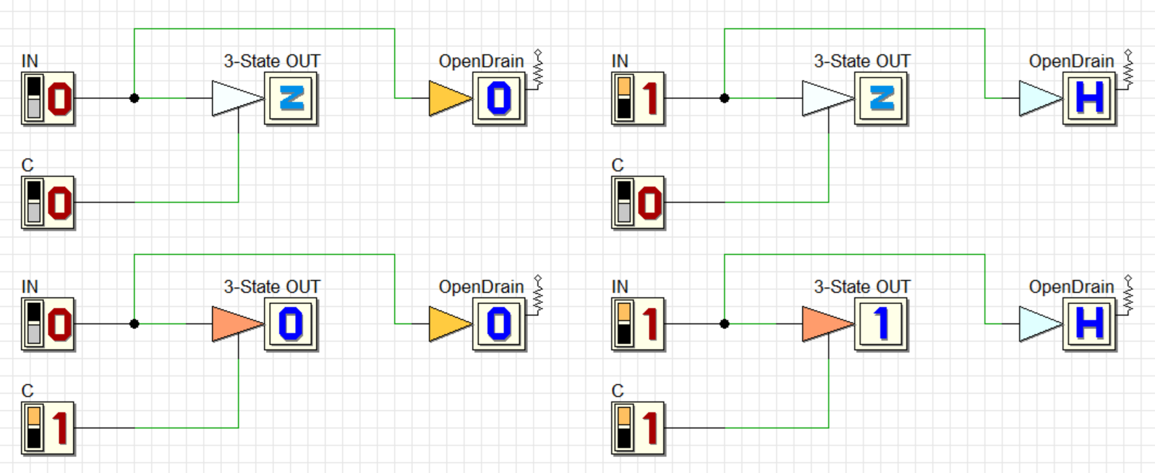Click the Z output display in the top-left circuit
The height and width of the screenshot is (473, 1155).
click(x=291, y=98)
